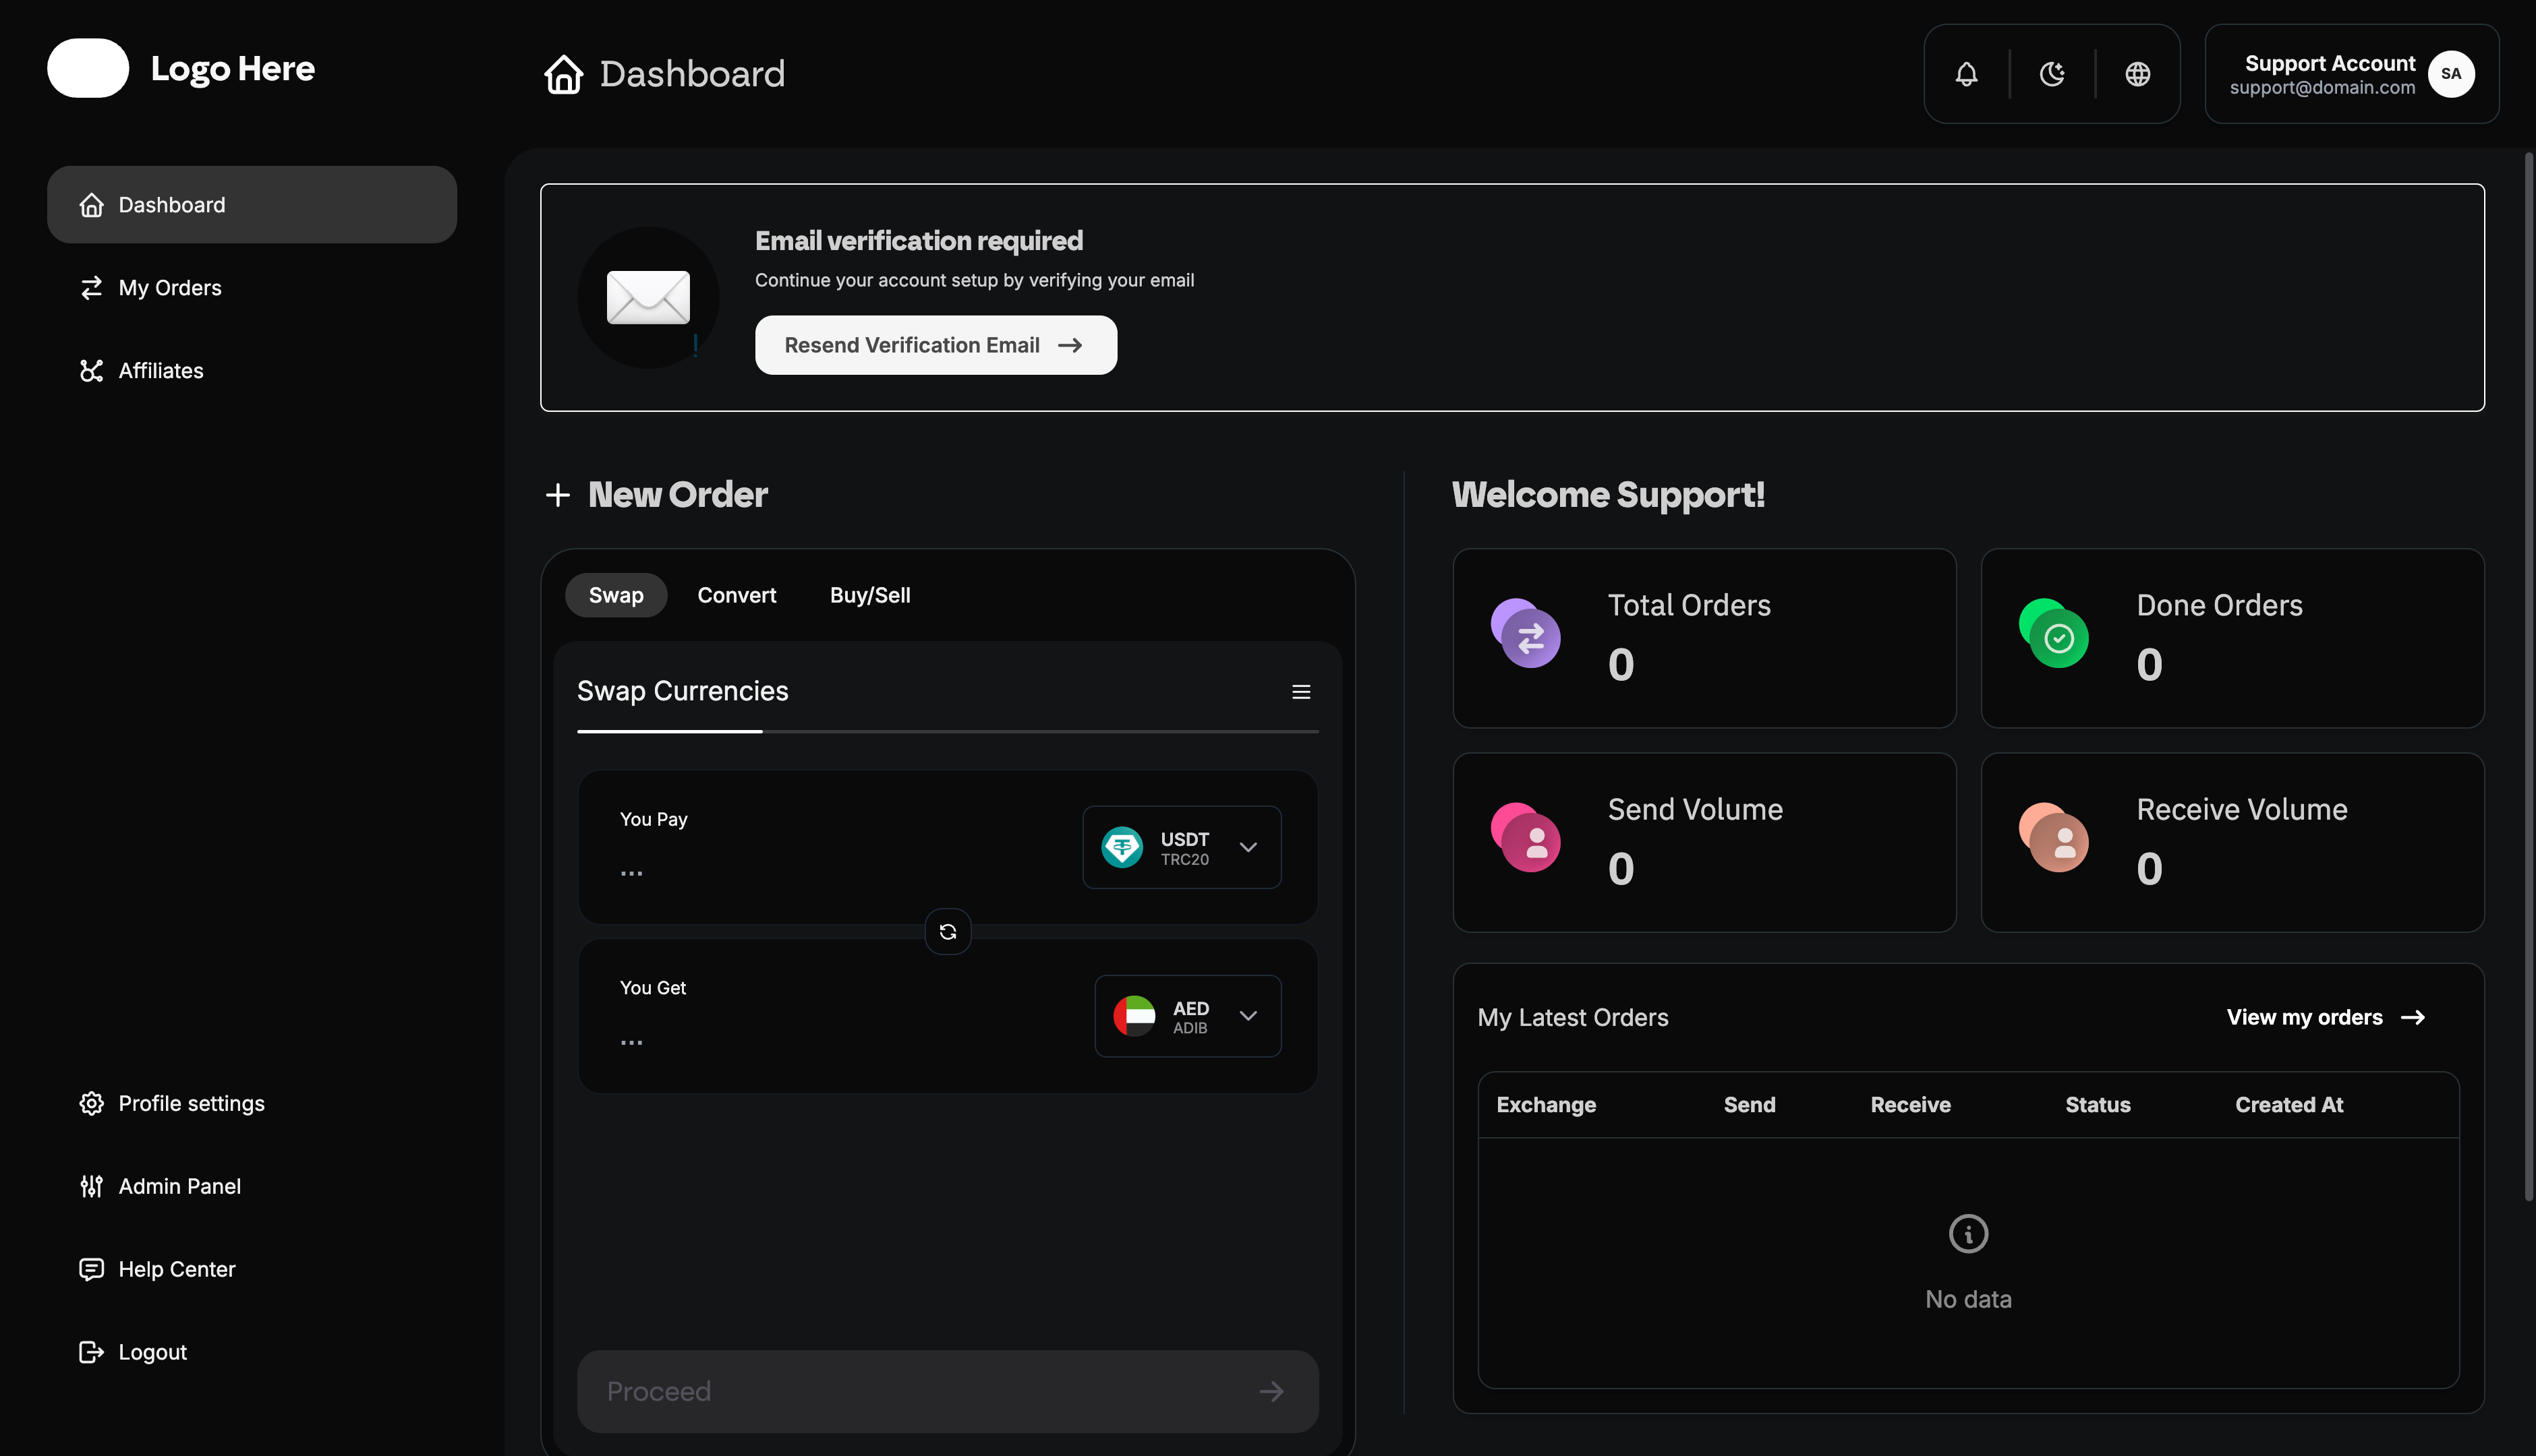2536x1456 pixels.
Task: Click the Proceed button
Action: (x=948, y=1390)
